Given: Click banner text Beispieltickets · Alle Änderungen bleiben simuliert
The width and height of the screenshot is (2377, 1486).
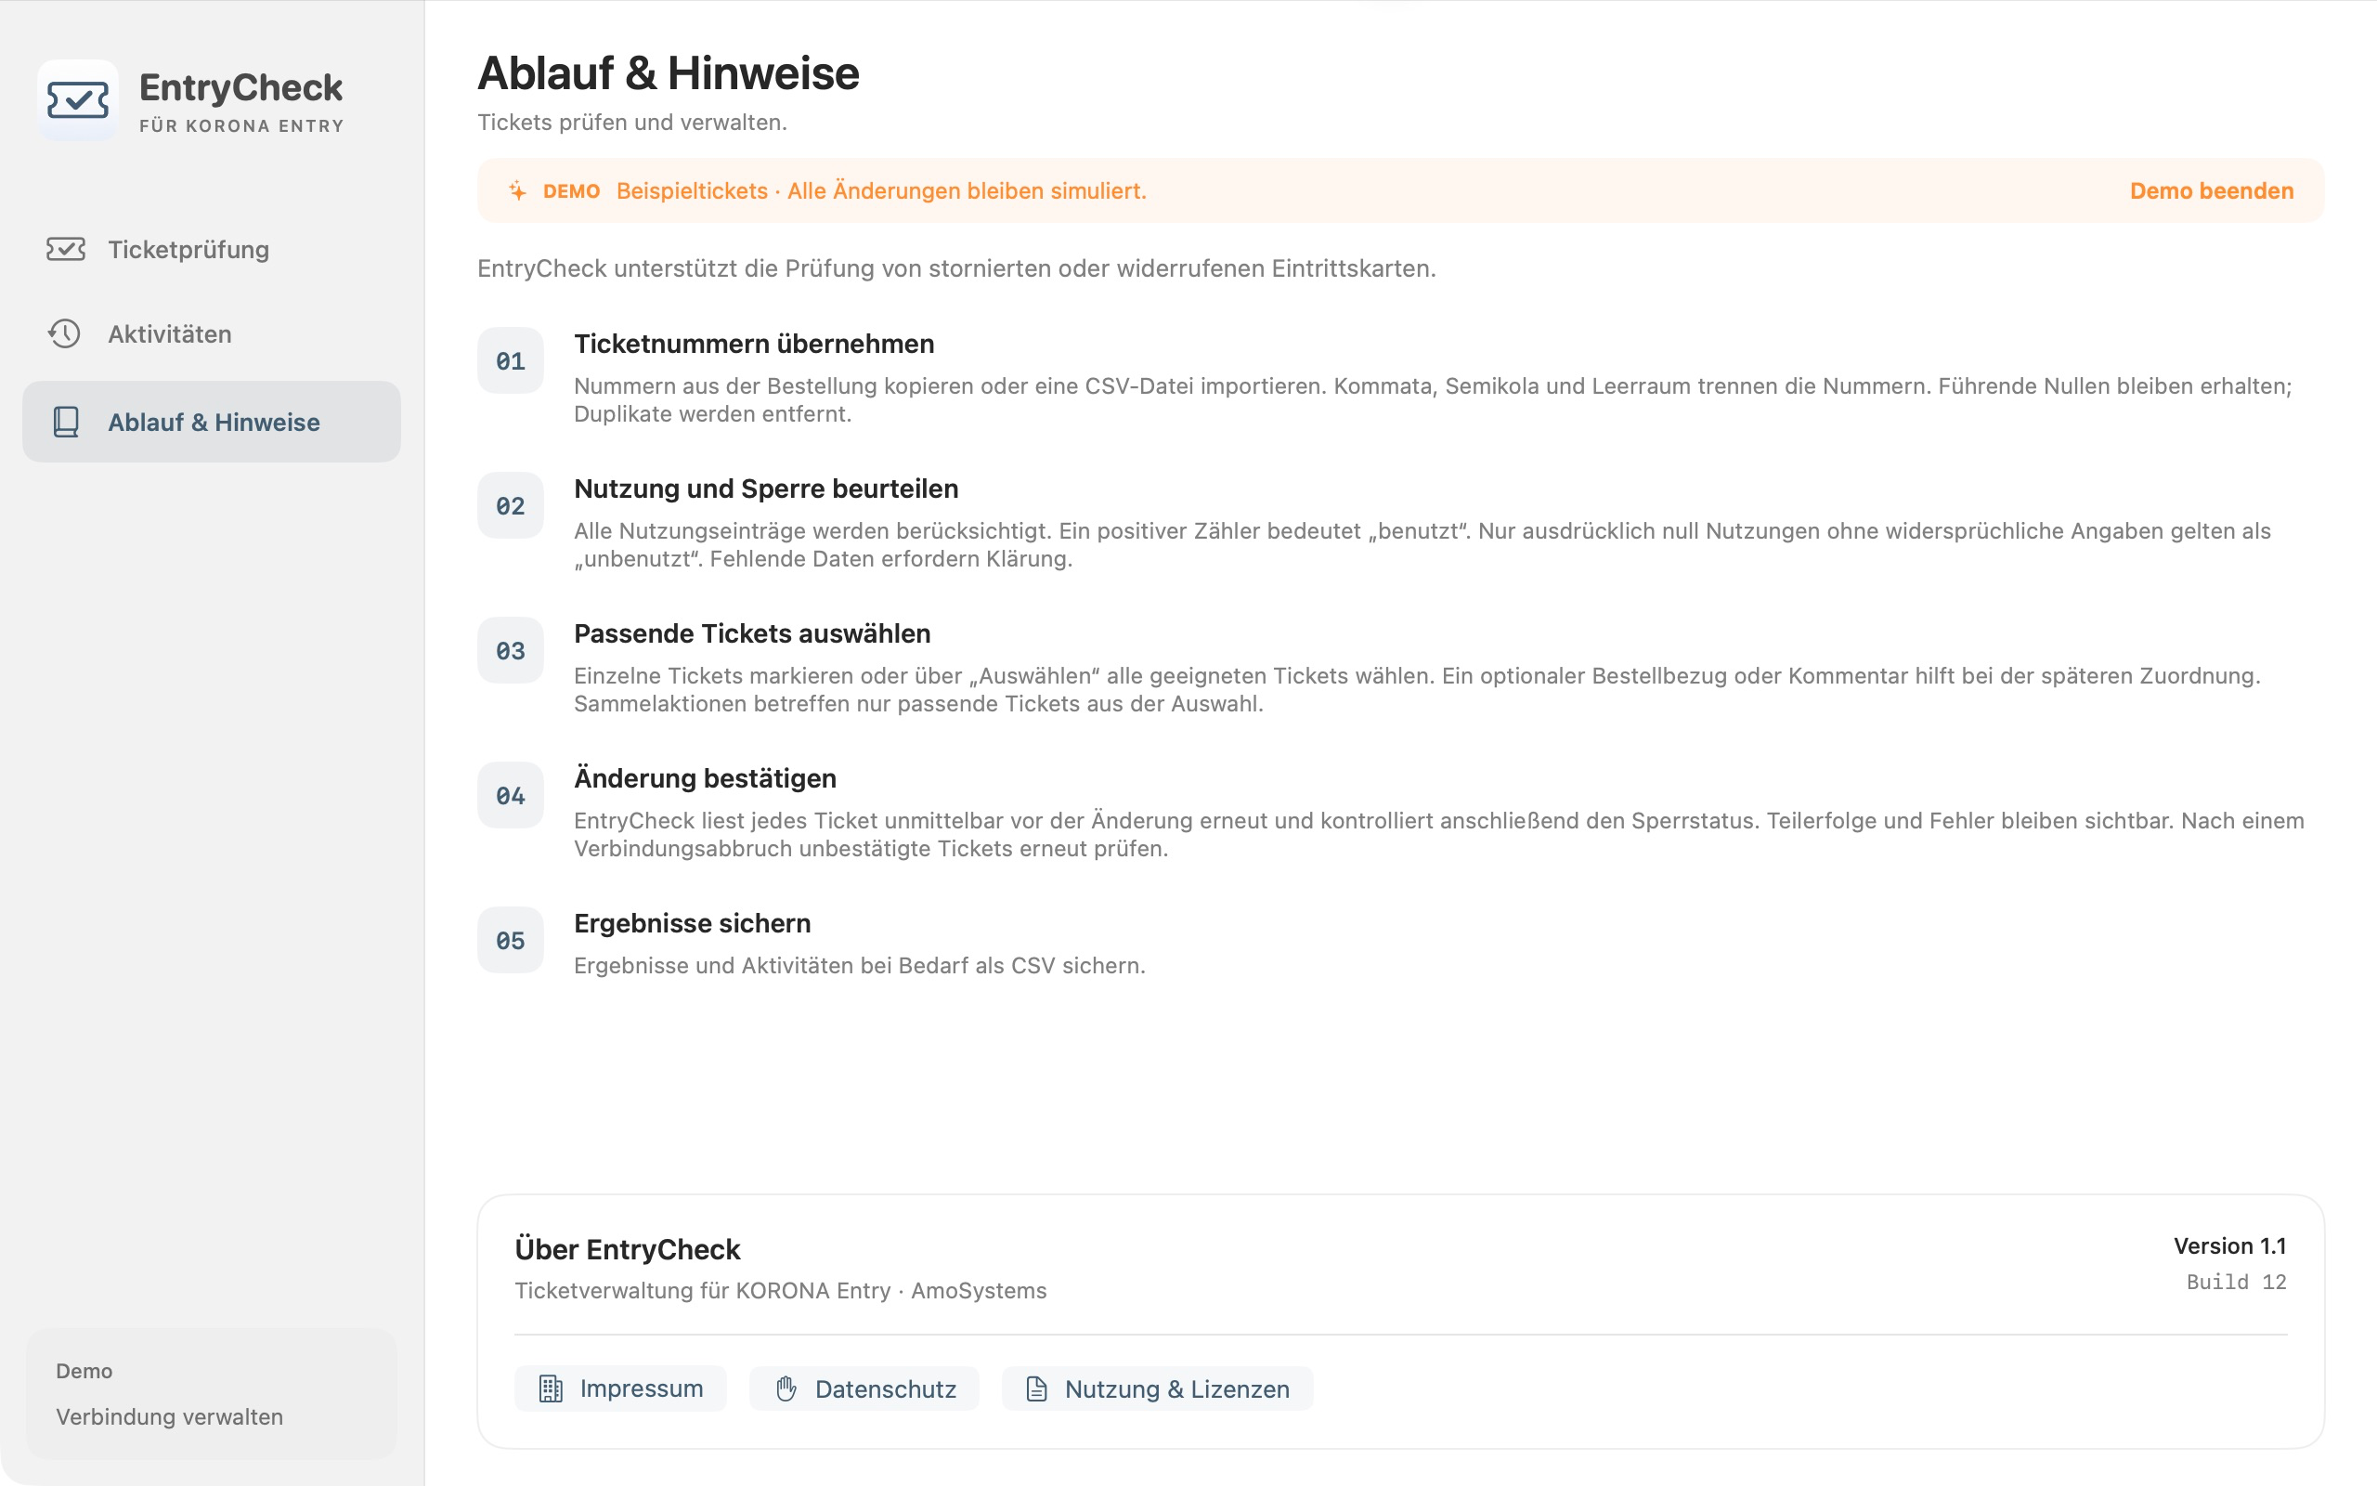Looking at the screenshot, I should point(881,190).
